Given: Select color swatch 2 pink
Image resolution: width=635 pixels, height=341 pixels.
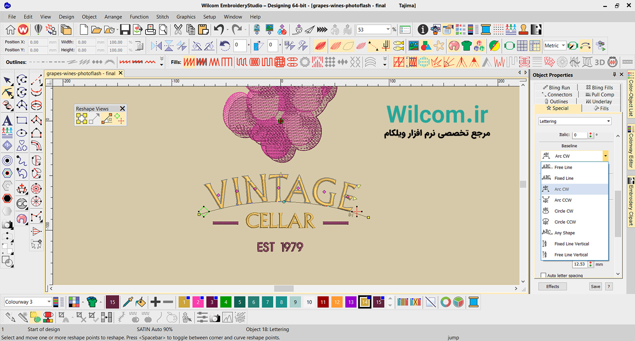Looking at the screenshot, I should coord(198,302).
